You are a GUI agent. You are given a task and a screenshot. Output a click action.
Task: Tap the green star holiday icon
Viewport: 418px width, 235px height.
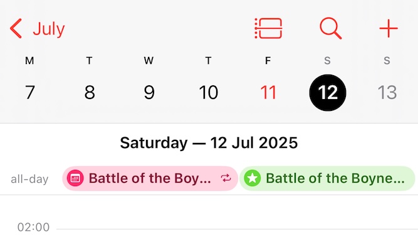252,178
